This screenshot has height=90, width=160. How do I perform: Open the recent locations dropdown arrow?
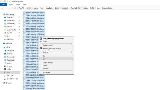point(9,8)
